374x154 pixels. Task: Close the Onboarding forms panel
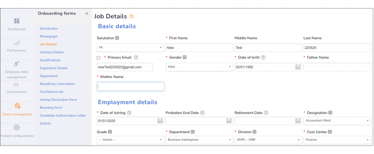[87, 14]
